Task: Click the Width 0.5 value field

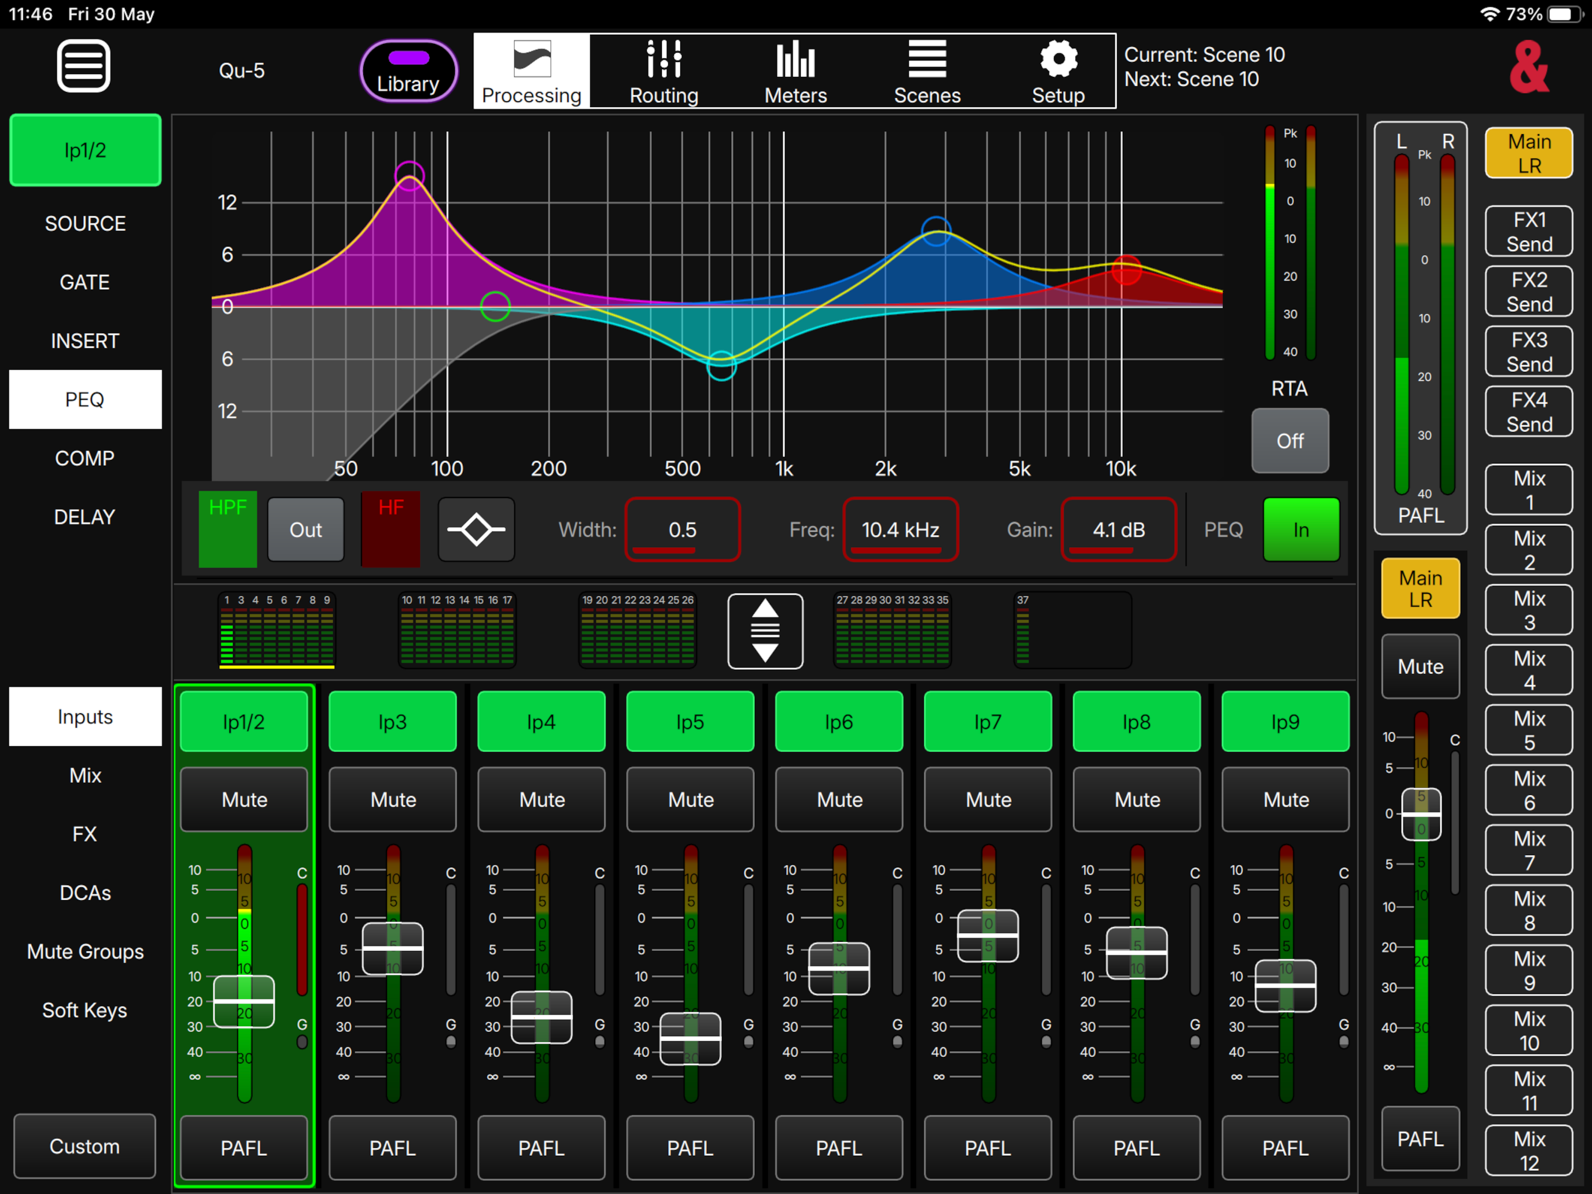Action: [683, 530]
